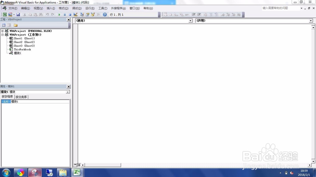Click View Object icon in project panel

[x=9, y=25]
